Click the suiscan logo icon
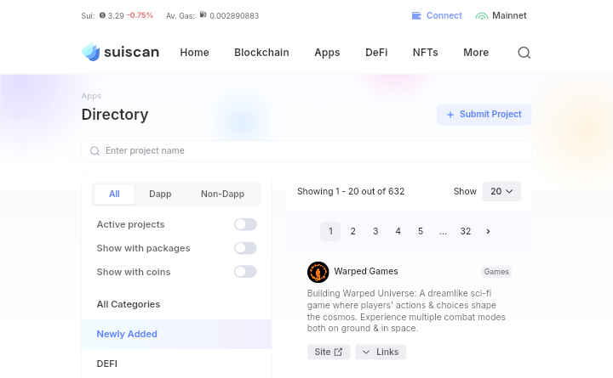 [x=91, y=52]
